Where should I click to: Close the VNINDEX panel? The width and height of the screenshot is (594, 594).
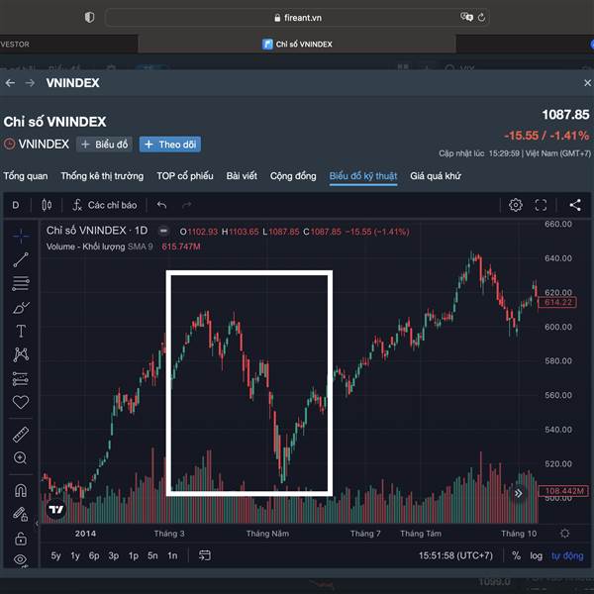click(587, 82)
